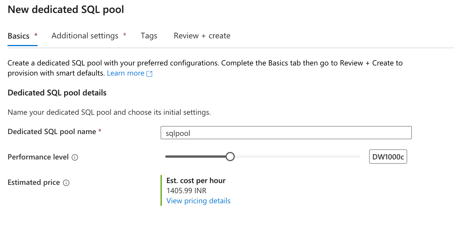Go to the Tags tab
This screenshot has width=454, height=237.
[x=149, y=36]
